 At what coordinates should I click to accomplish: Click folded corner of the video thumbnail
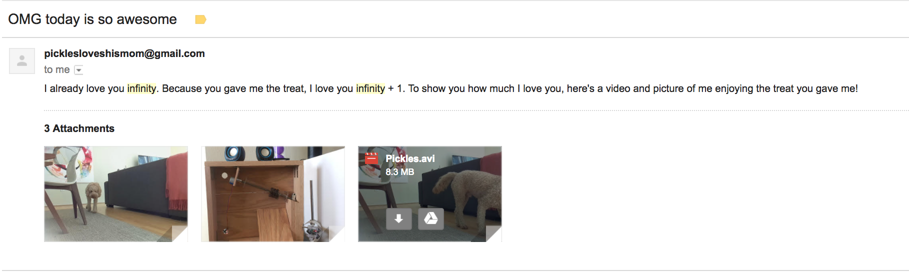tap(495, 235)
